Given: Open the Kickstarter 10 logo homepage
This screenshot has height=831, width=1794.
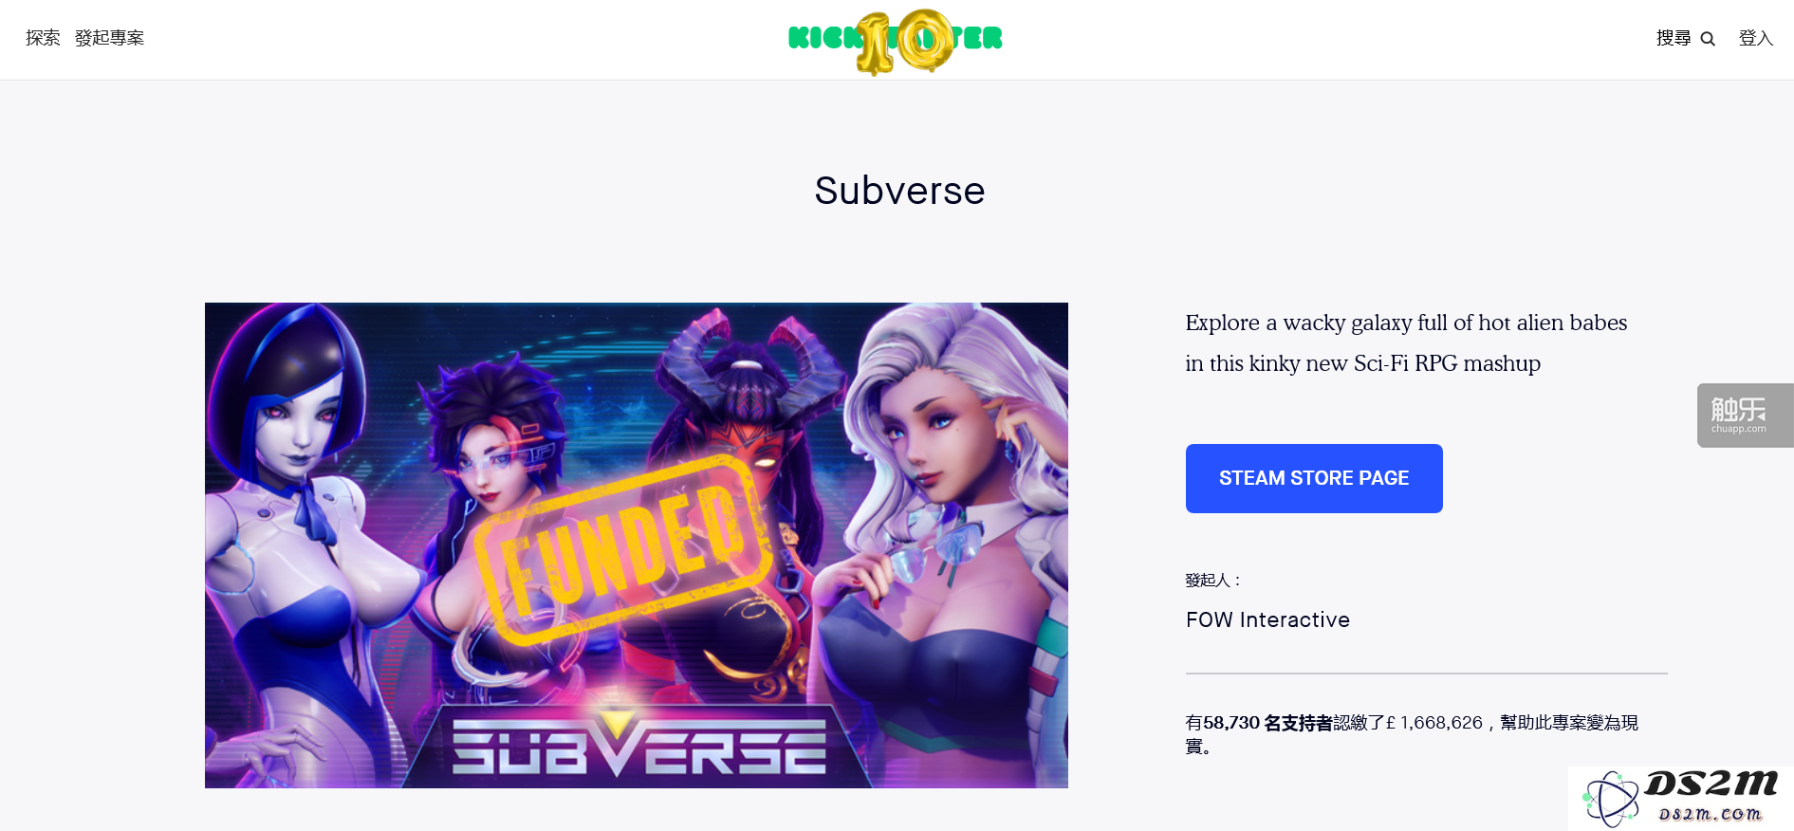Looking at the screenshot, I should (x=896, y=41).
